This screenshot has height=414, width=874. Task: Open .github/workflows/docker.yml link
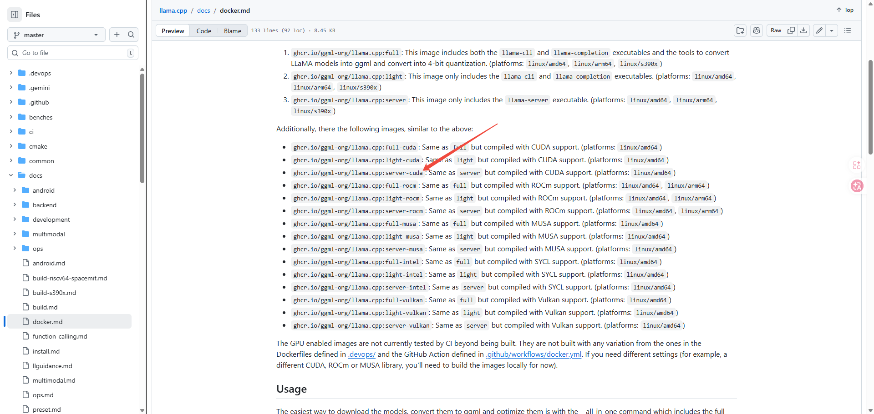534,354
